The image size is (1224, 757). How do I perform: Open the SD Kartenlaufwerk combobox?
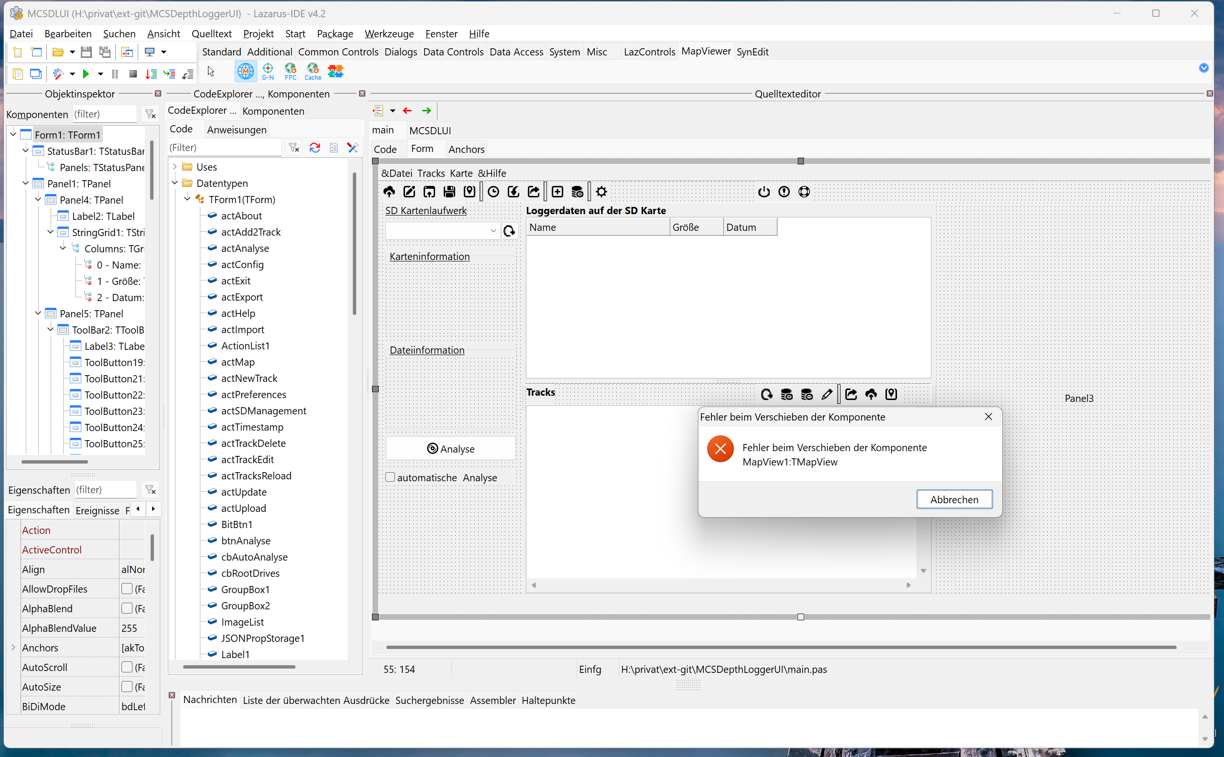pyautogui.click(x=493, y=231)
